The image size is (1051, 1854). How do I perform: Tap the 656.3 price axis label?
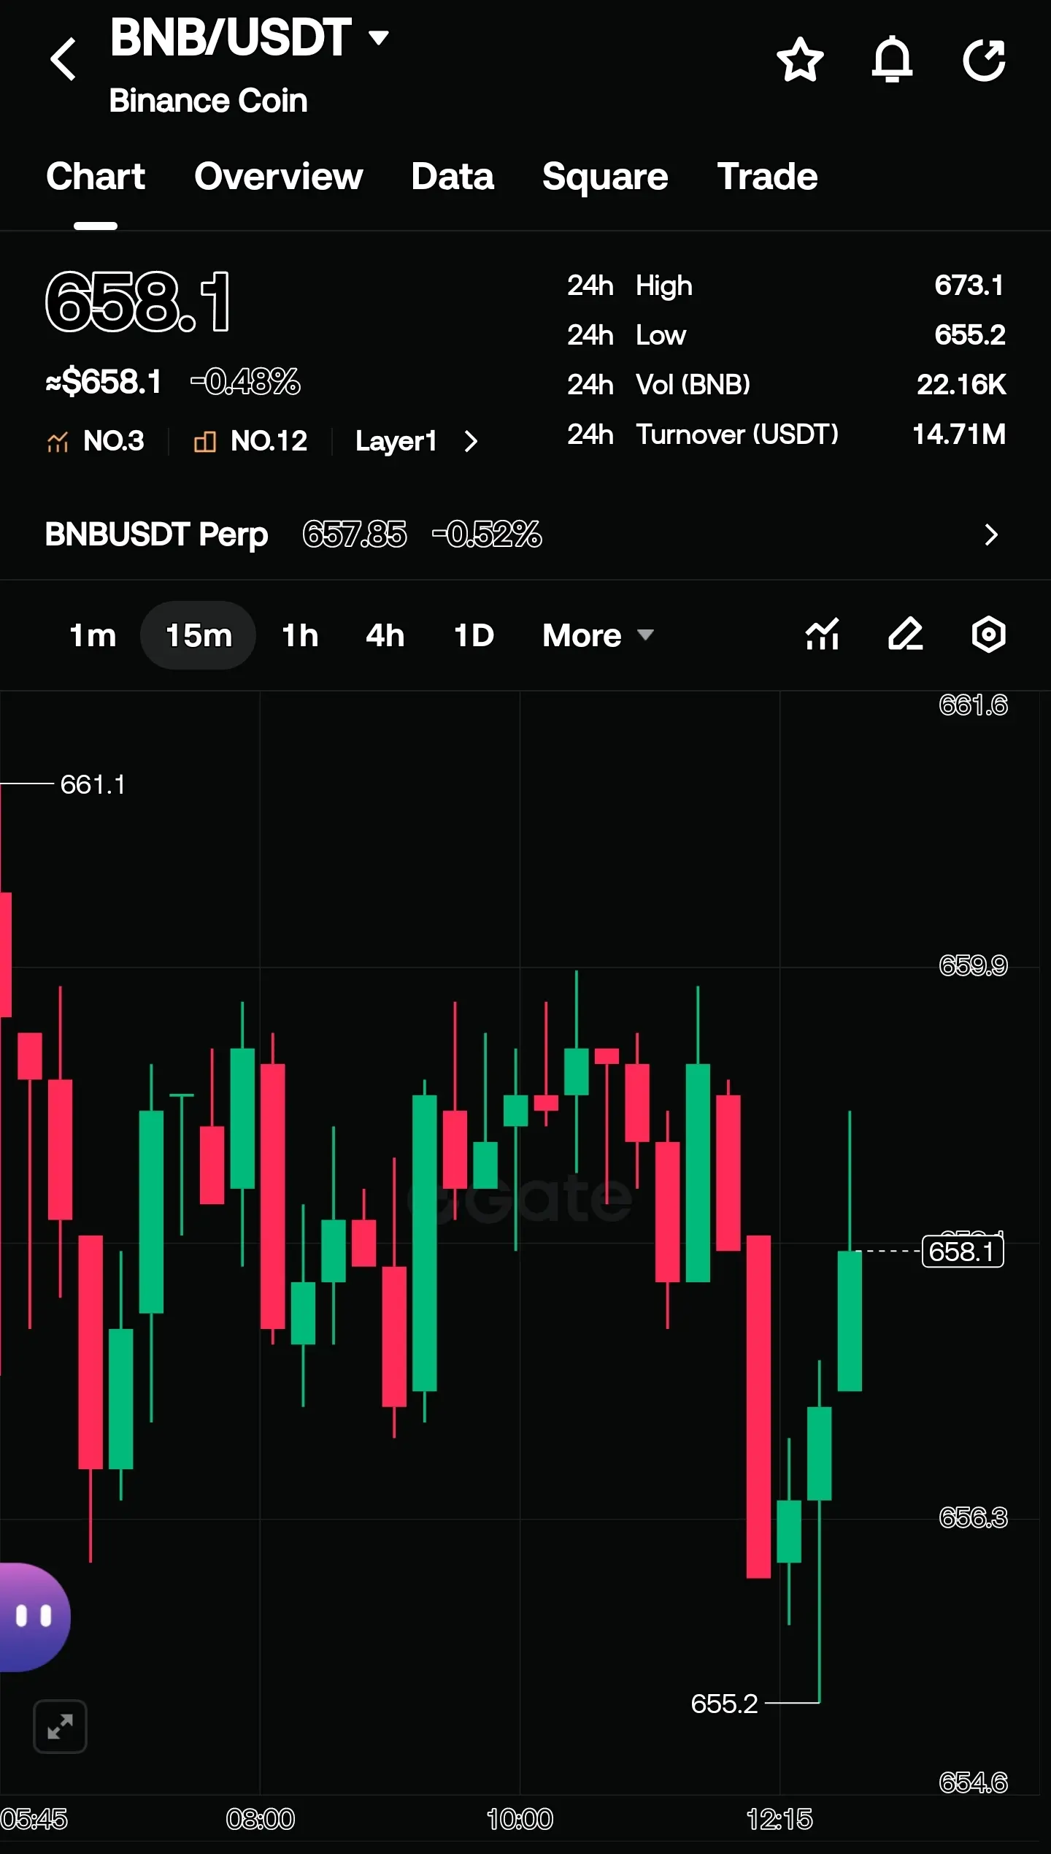click(x=973, y=1517)
